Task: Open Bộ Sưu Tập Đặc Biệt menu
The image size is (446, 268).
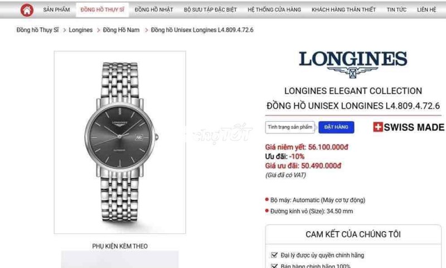Action: 210,9
